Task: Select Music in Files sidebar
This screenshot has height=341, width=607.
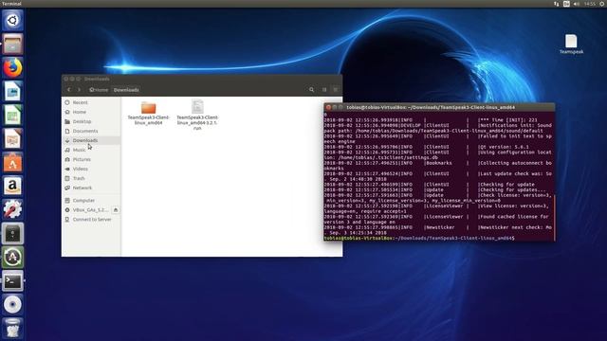Action: point(91,150)
